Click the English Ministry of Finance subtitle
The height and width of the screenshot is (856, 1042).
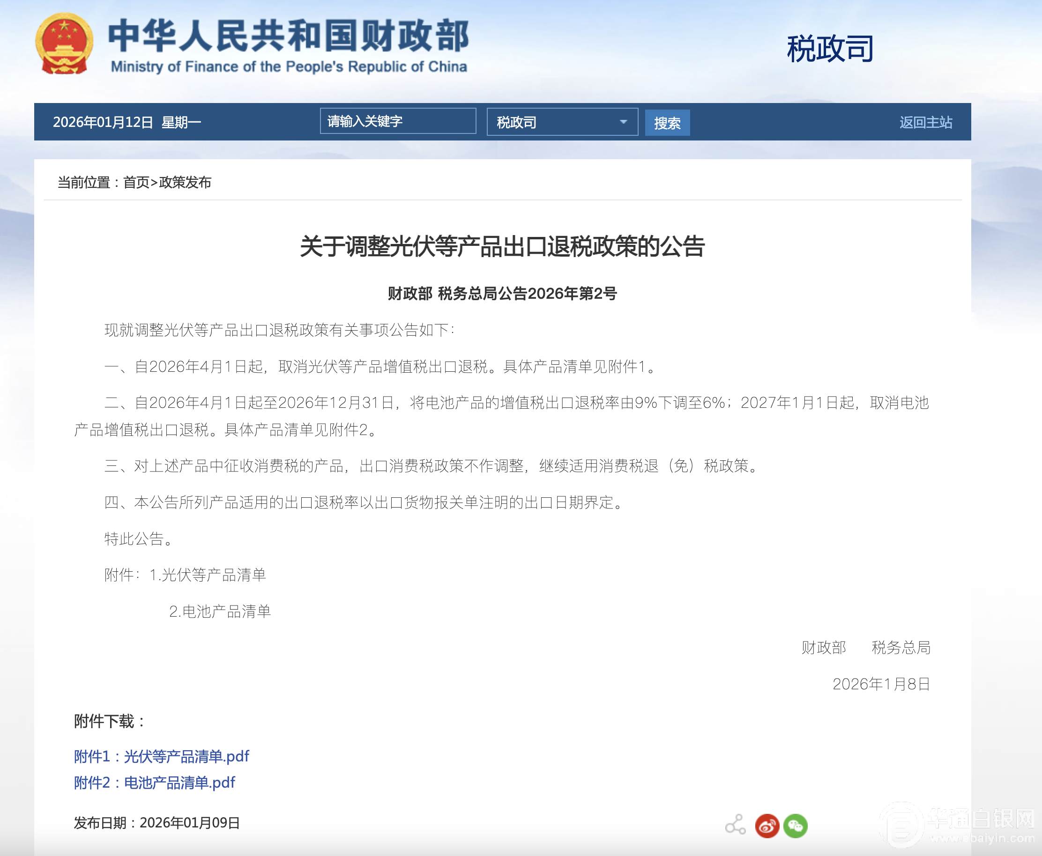coord(289,66)
